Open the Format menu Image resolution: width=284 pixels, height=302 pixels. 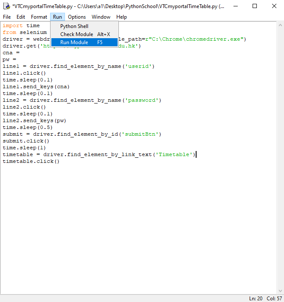point(39,17)
